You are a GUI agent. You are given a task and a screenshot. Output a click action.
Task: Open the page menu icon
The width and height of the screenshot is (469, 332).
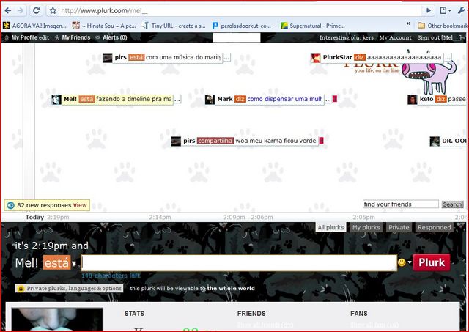tap(445, 11)
